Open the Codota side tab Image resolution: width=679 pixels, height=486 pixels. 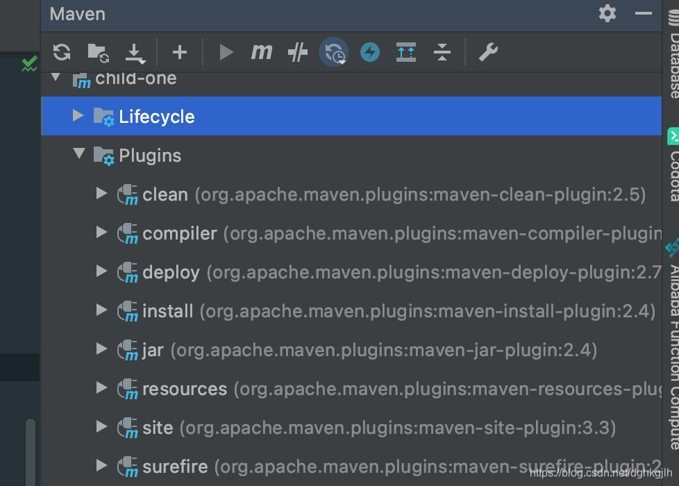click(673, 165)
